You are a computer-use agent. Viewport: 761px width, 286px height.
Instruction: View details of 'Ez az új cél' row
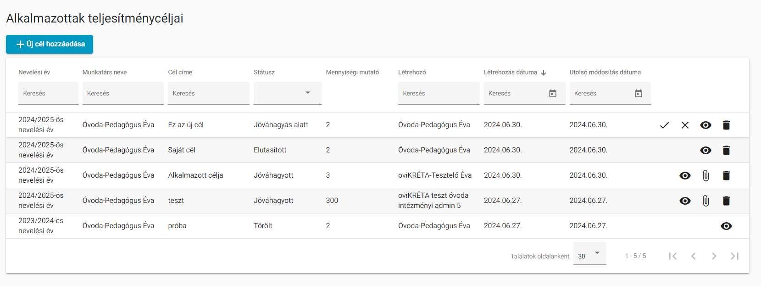tap(705, 125)
